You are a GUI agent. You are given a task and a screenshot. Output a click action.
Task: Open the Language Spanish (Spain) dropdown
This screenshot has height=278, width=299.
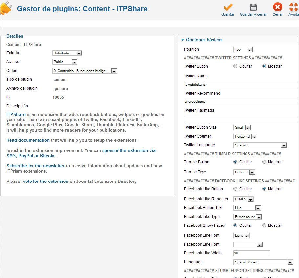tap(263, 262)
